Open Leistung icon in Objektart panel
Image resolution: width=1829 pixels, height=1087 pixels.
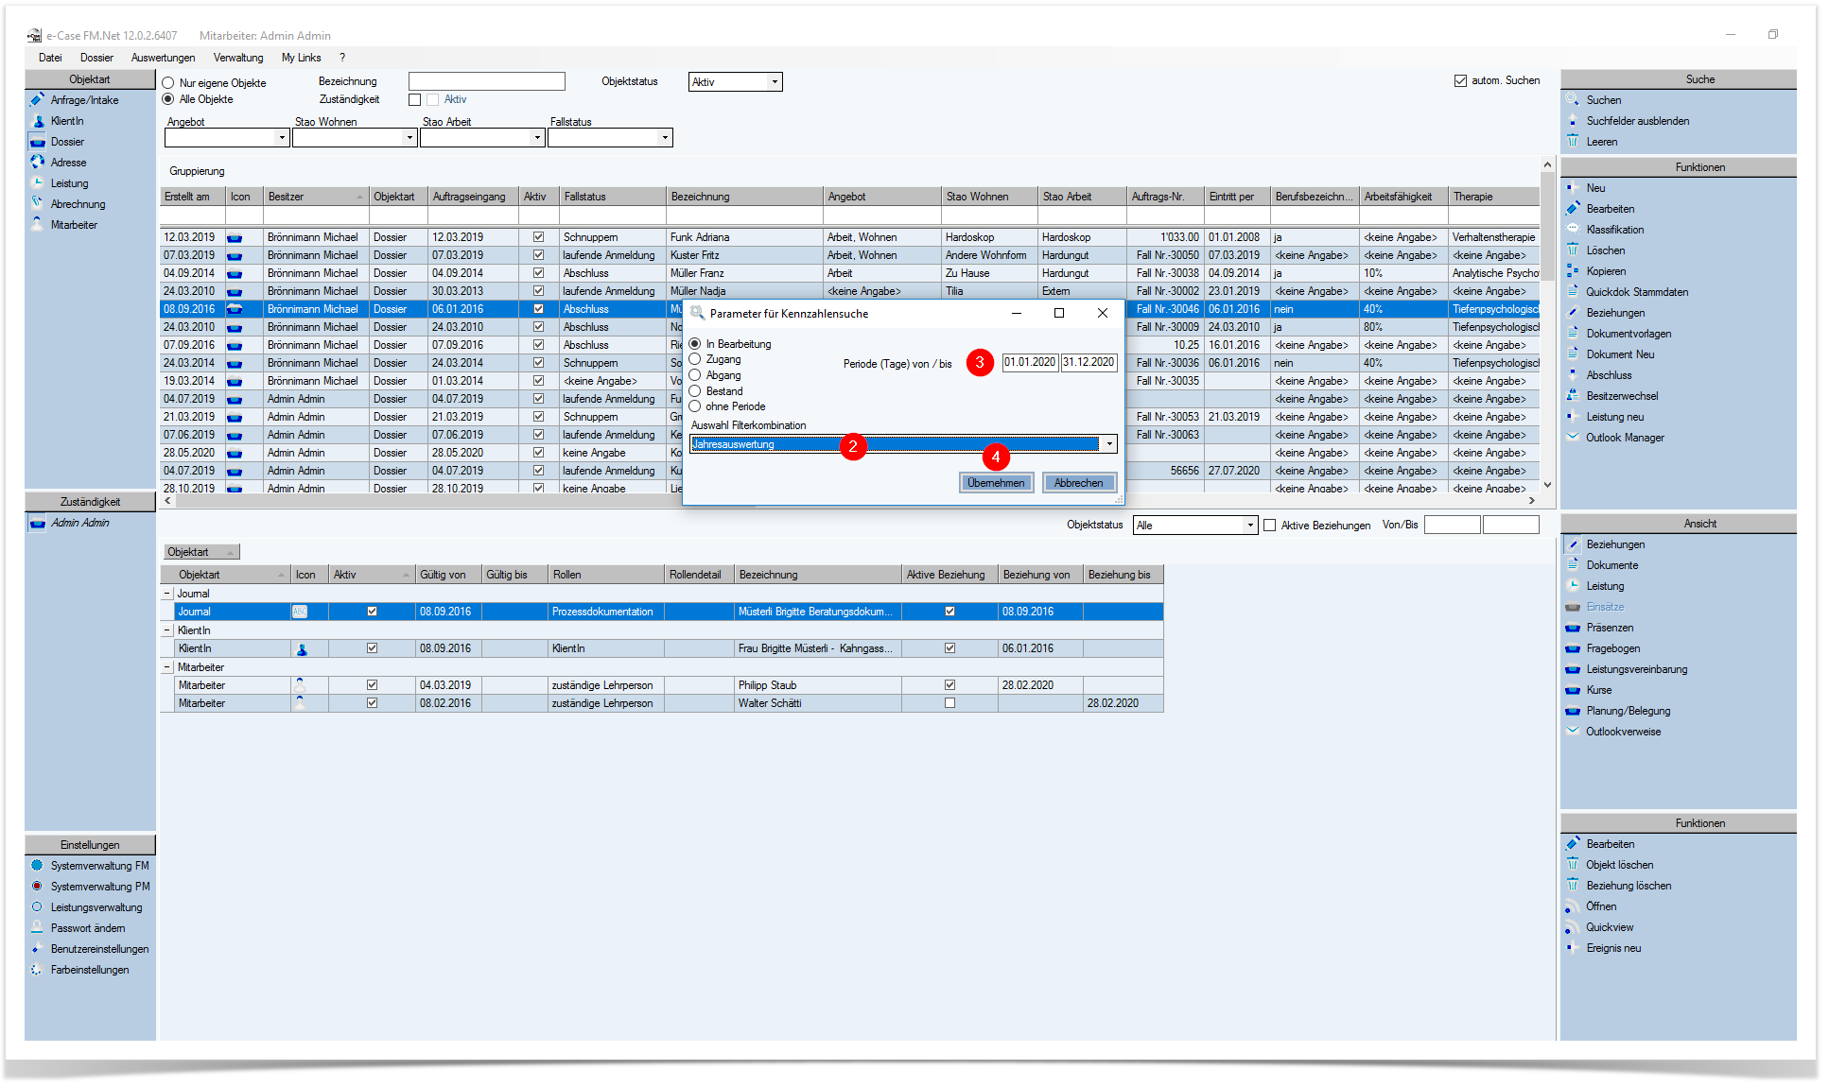coord(37,183)
